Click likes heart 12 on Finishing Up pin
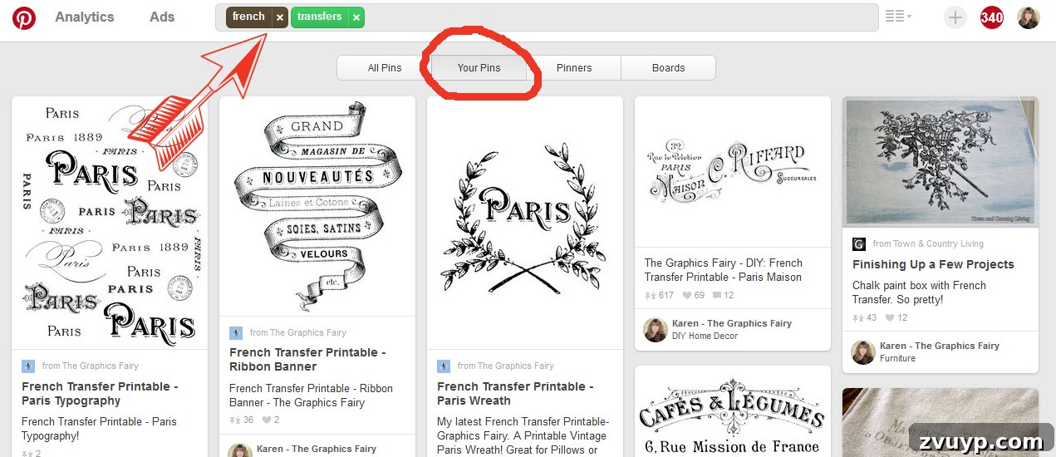The height and width of the screenshot is (457, 1056). point(896,317)
